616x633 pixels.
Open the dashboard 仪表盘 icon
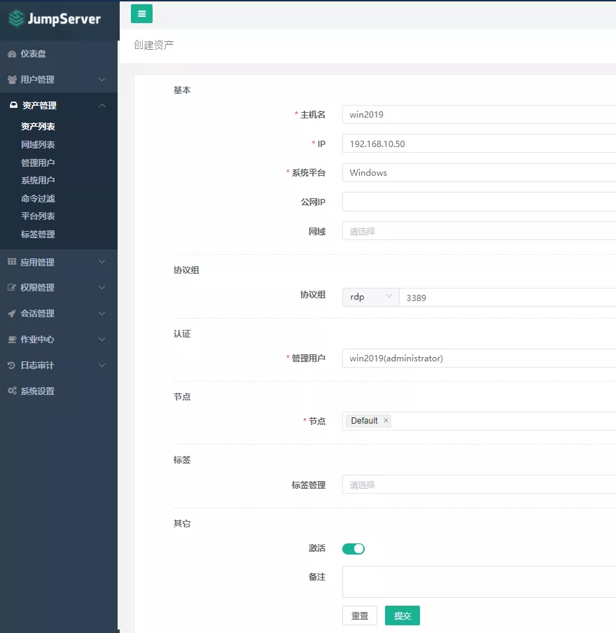(x=12, y=54)
